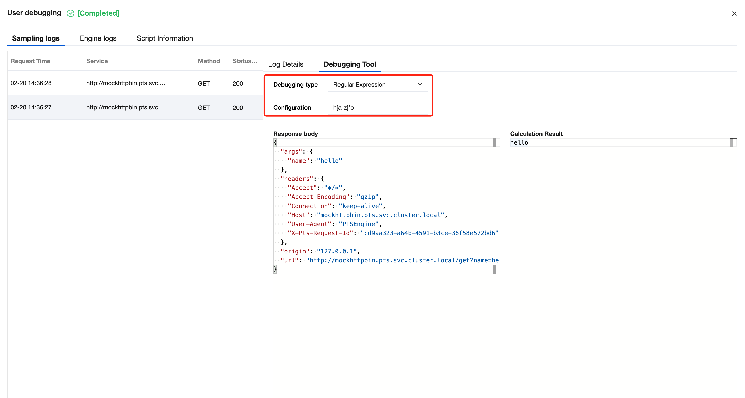Image resolution: width=745 pixels, height=398 pixels.
Task: Click the Status column header
Action: click(x=245, y=61)
